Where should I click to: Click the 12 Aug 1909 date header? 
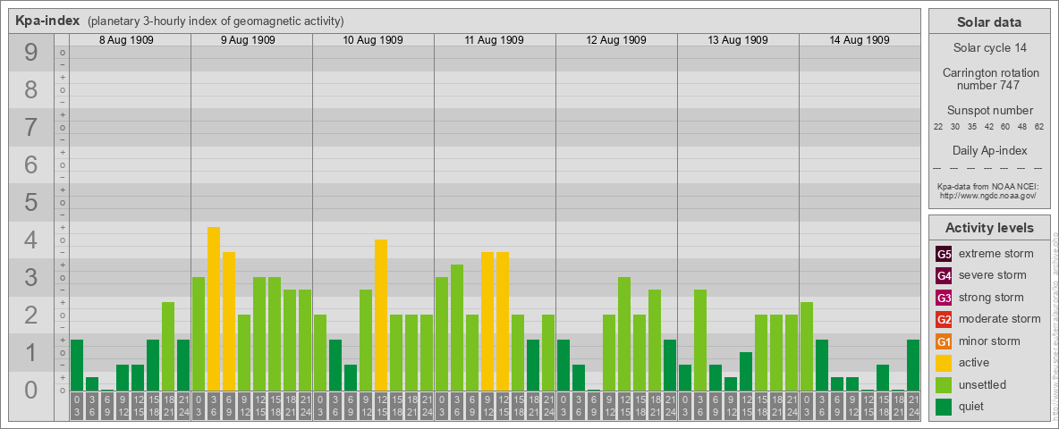tap(616, 40)
